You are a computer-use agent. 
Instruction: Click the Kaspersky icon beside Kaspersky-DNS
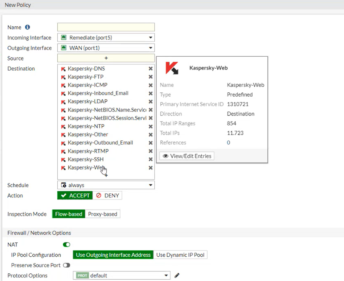coord(63,68)
